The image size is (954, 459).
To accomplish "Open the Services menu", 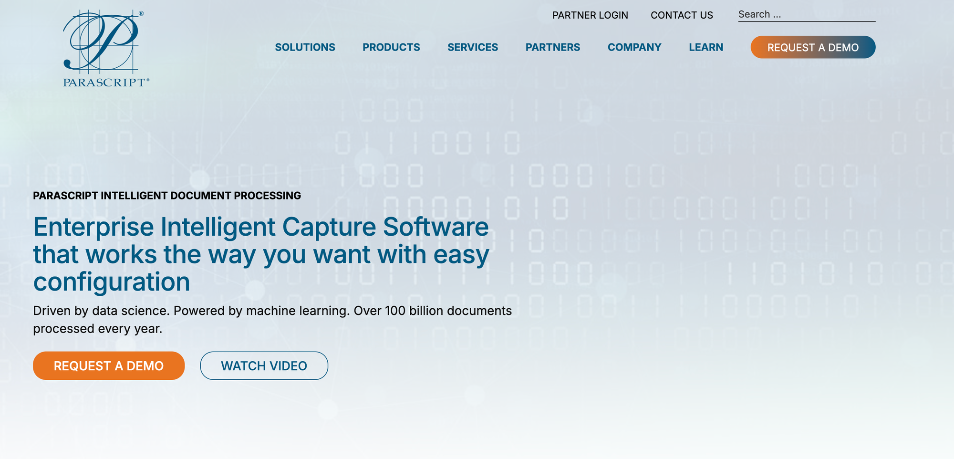I will point(473,47).
